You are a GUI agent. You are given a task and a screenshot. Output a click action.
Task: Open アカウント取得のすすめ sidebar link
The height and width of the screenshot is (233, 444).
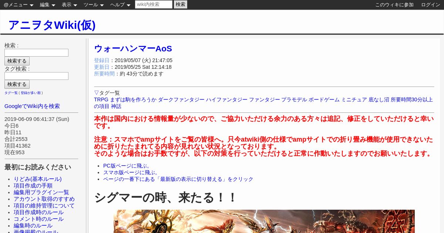[x=44, y=199]
